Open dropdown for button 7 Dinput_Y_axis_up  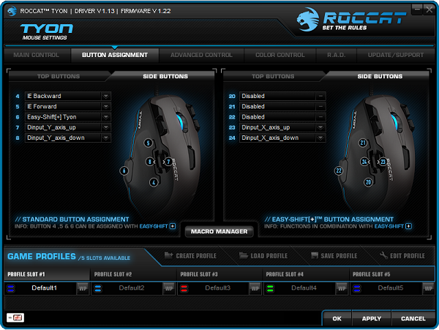[x=105, y=127]
